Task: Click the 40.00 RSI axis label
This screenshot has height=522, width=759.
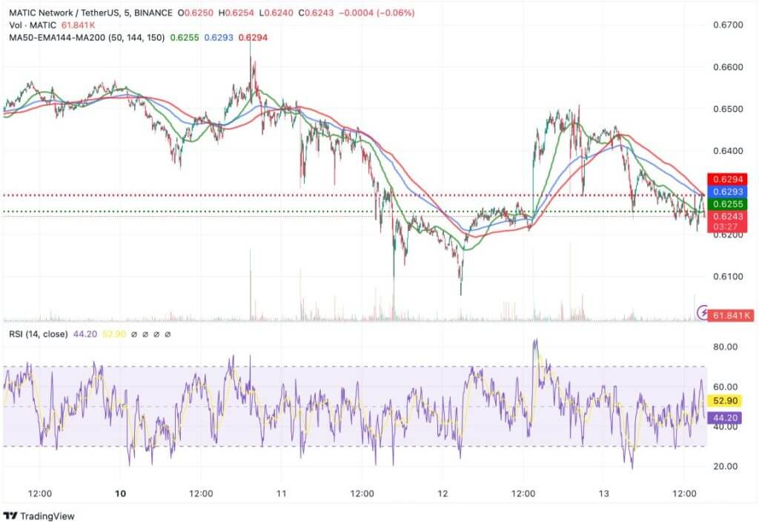Action: point(725,426)
